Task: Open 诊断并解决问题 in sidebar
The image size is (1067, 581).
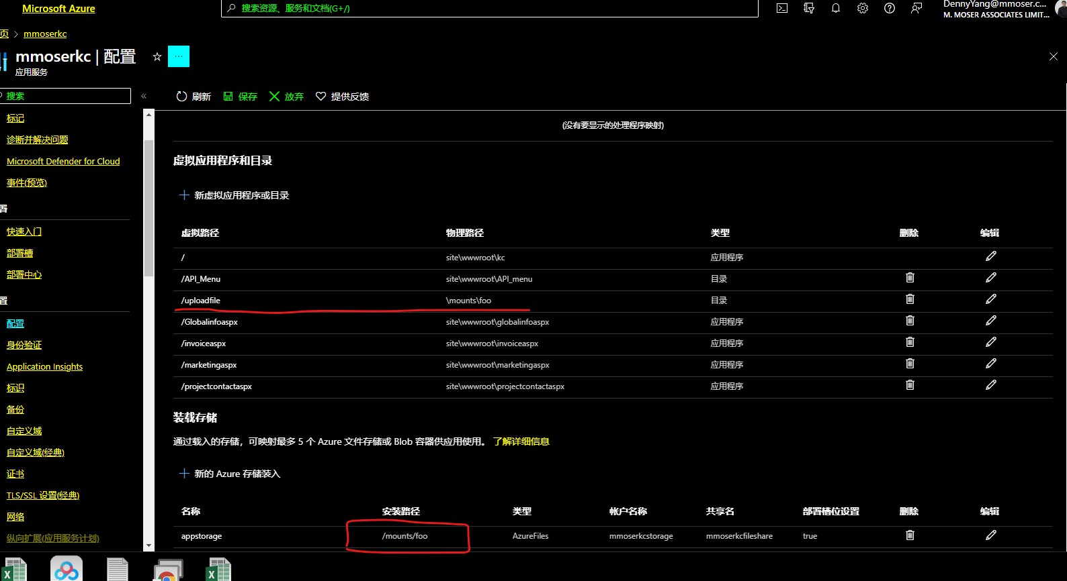Action: coord(38,140)
